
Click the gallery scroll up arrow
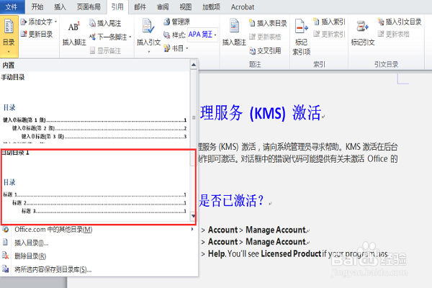point(194,65)
